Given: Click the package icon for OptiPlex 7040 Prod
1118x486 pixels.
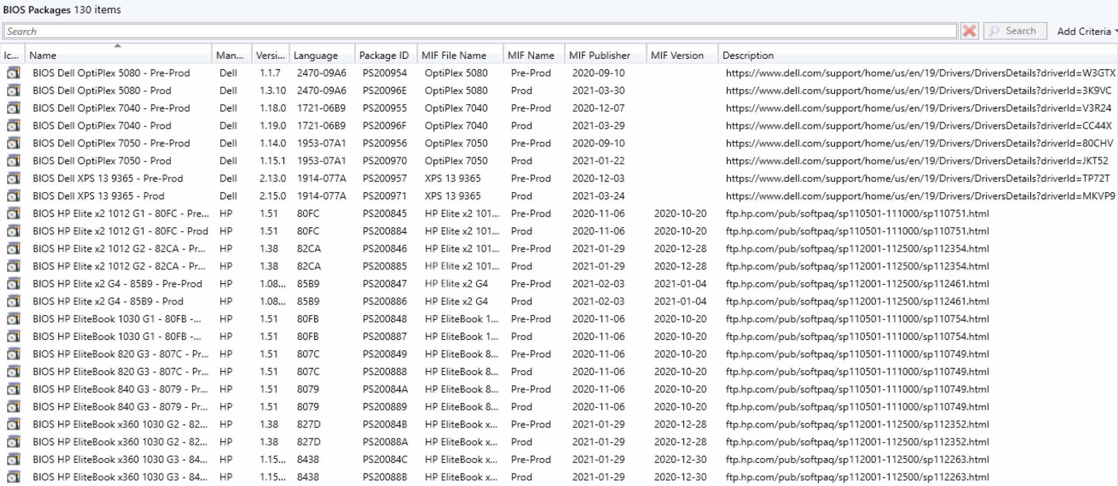Looking at the screenshot, I should click(x=14, y=126).
